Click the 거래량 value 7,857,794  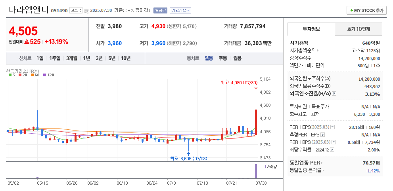[253, 26]
